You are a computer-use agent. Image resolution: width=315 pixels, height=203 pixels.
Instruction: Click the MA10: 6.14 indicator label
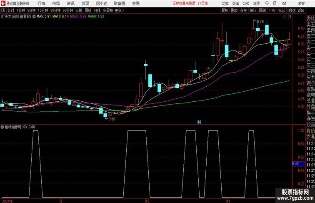coord(60,17)
